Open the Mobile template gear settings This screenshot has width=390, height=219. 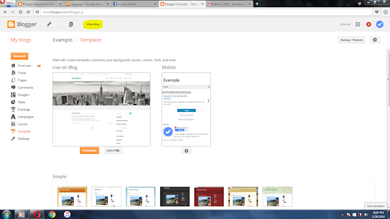point(186,151)
